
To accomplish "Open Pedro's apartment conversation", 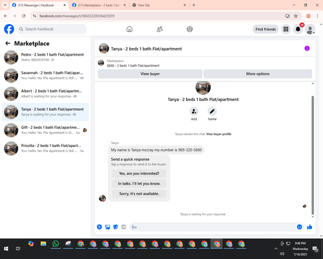I will tap(45, 57).
